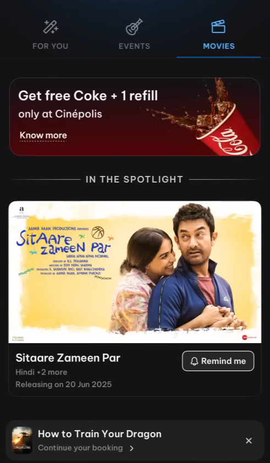Open the For You magic wand icon

point(51,27)
